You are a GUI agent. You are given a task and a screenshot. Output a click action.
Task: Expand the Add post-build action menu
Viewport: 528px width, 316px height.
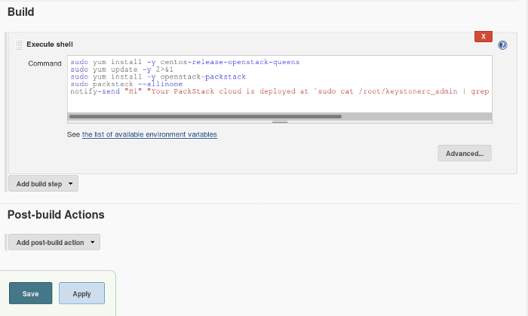[54, 242]
